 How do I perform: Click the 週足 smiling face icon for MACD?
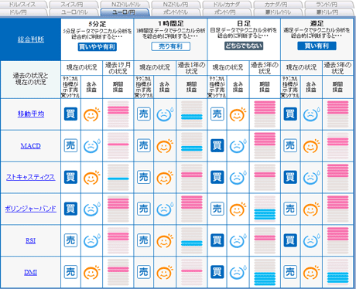[311, 146]
